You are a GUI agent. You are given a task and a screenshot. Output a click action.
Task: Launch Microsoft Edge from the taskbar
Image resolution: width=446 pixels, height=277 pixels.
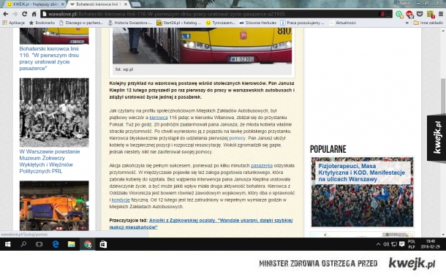pyautogui.click(x=55, y=244)
